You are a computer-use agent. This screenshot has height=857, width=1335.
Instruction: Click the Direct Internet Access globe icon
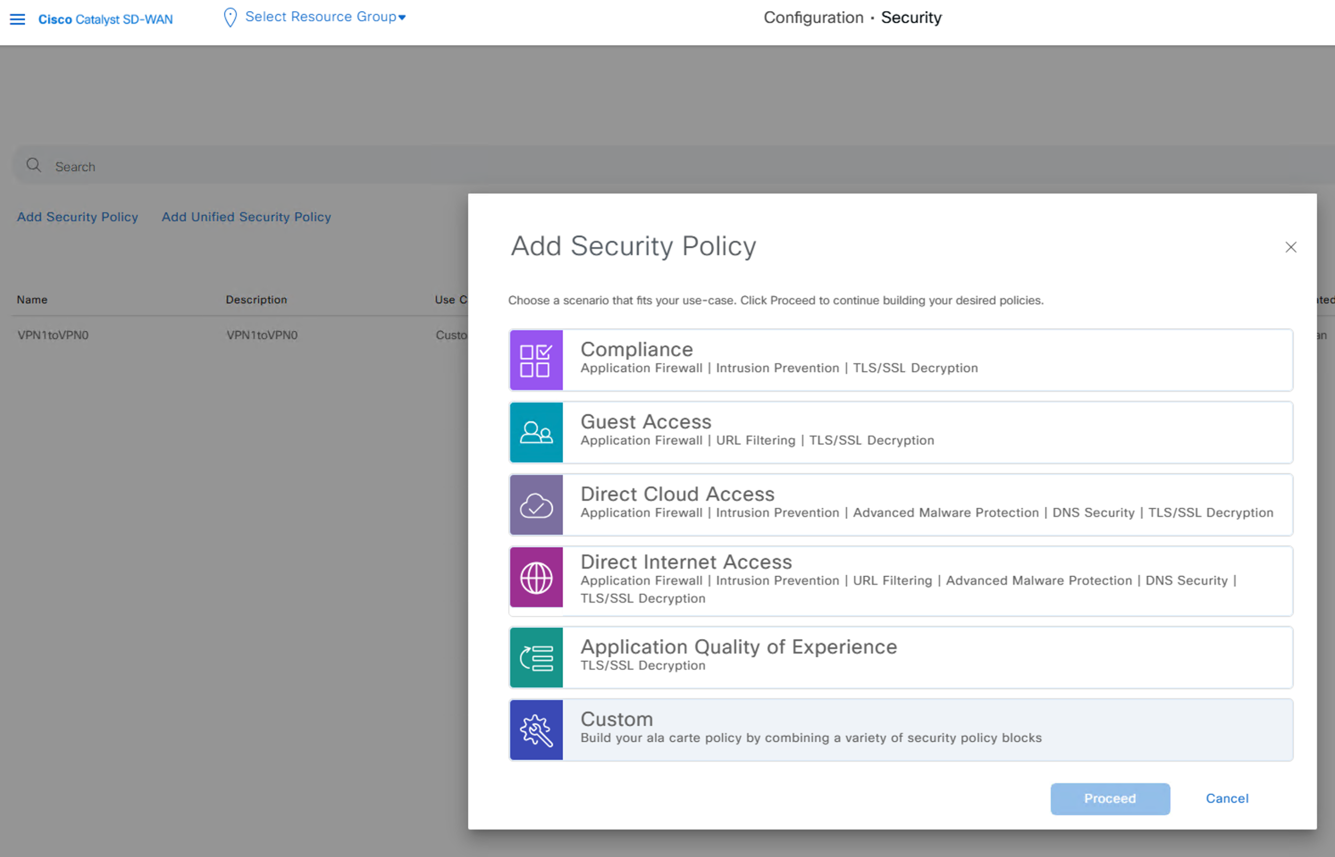(x=536, y=578)
